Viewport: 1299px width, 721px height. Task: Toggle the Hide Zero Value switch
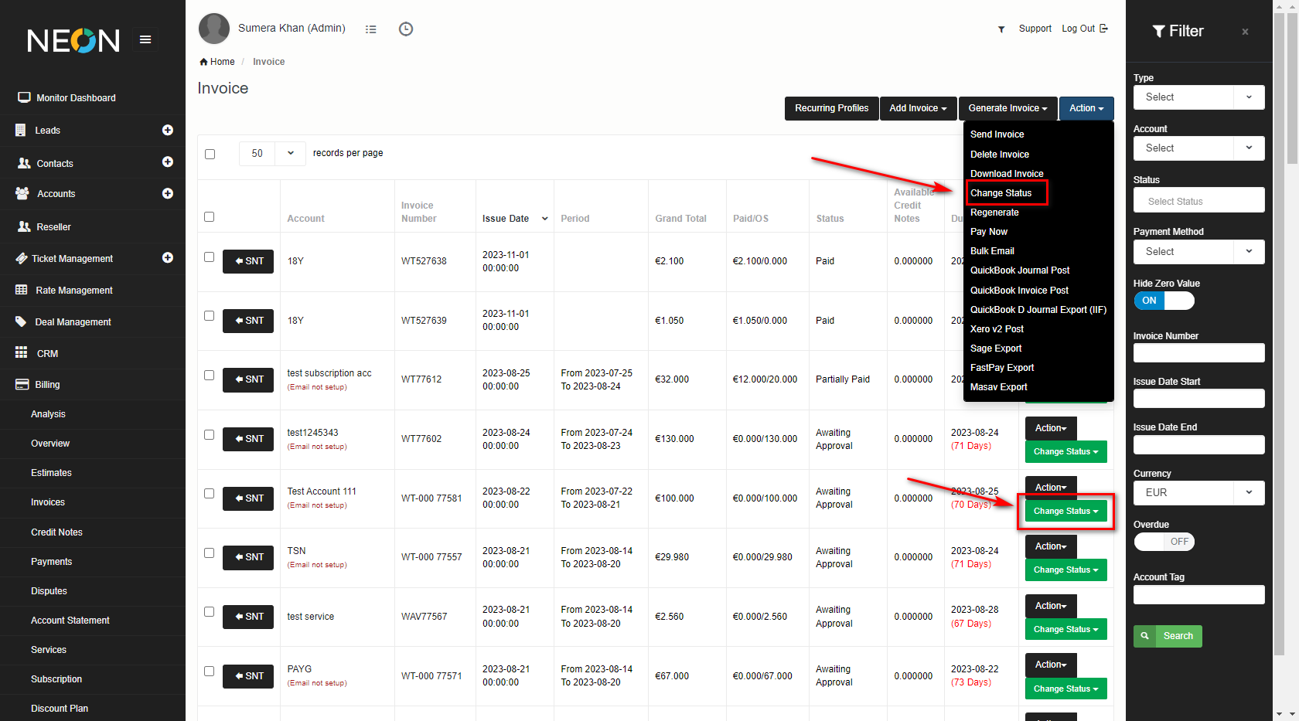click(1164, 301)
